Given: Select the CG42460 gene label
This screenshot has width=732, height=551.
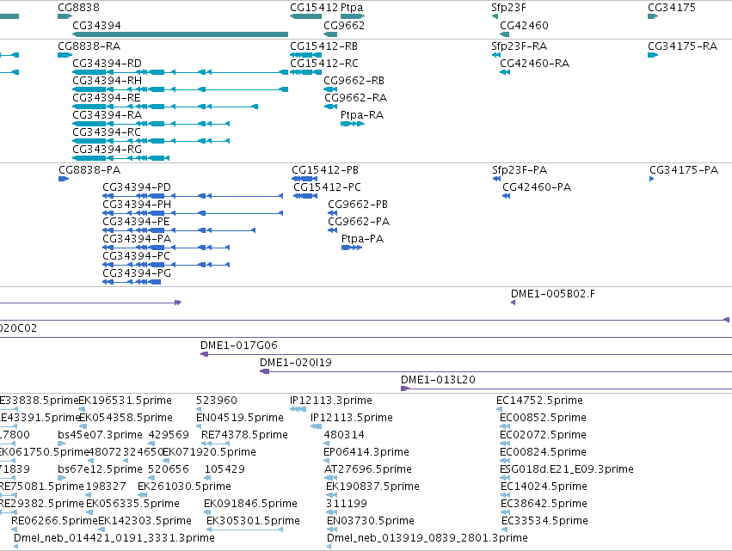Looking at the screenshot, I should click(x=524, y=25).
